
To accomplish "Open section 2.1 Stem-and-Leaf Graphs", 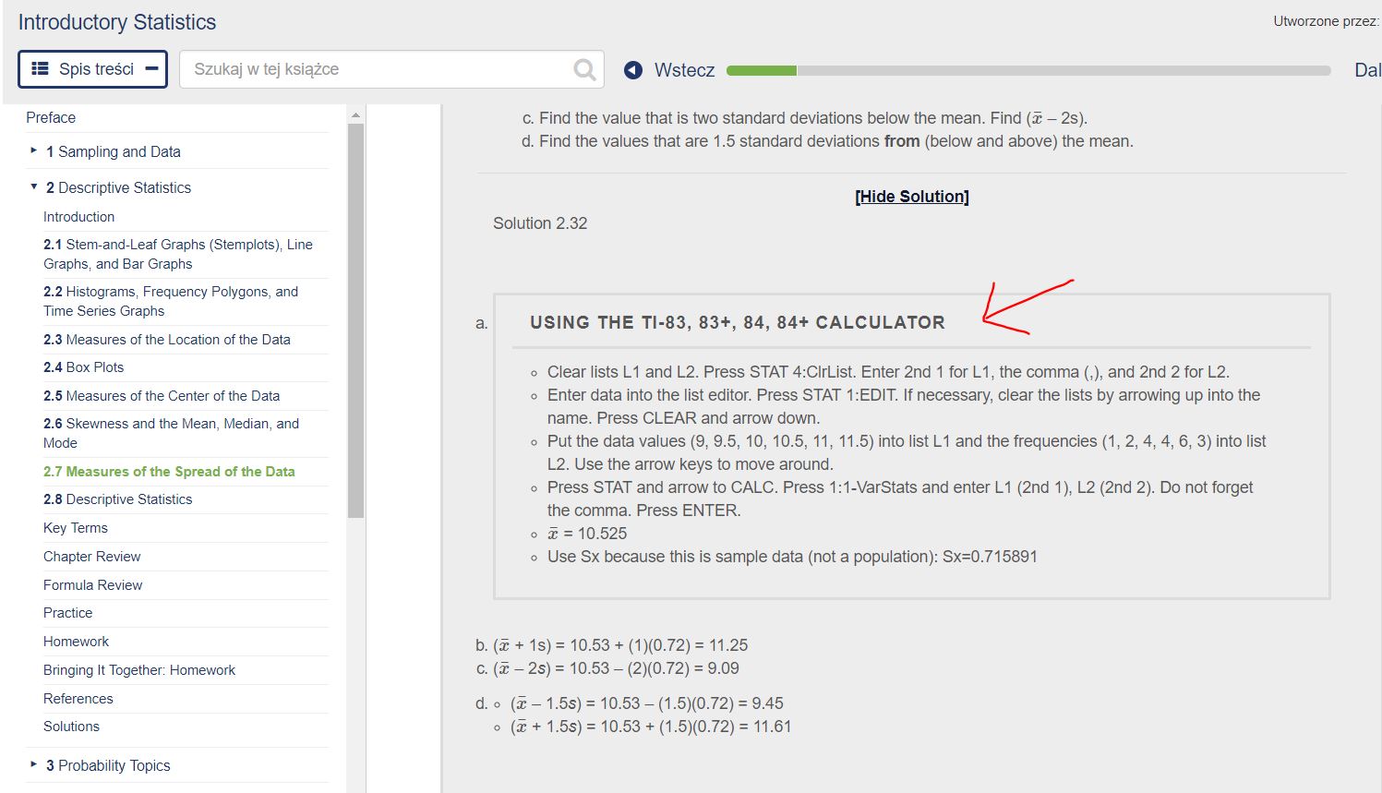I will click(x=178, y=254).
